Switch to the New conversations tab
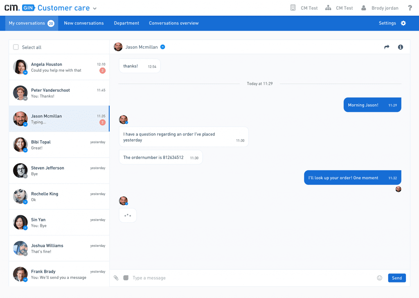This screenshot has height=298, width=419. pyautogui.click(x=83, y=23)
